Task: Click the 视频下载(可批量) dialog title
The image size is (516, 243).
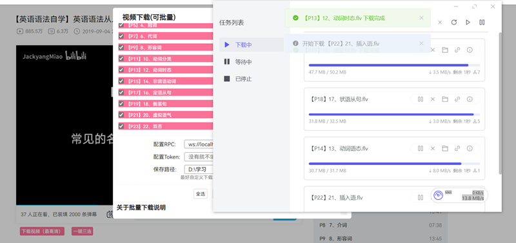Action: click(x=149, y=17)
